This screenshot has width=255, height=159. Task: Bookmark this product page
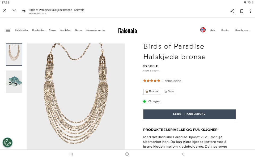(242, 11)
